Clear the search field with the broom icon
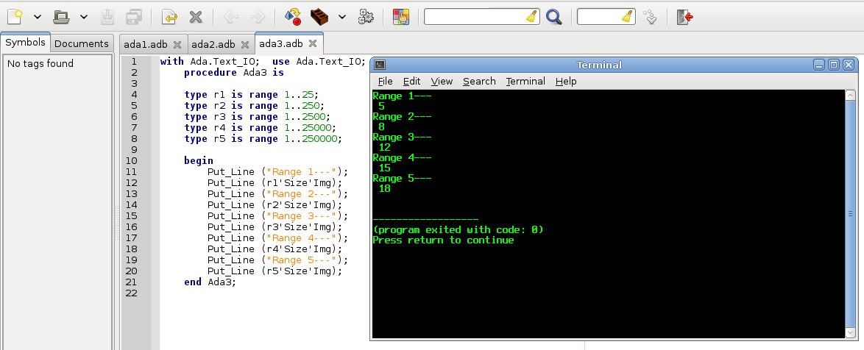Viewport: 864px width, 350px height. coord(532,16)
